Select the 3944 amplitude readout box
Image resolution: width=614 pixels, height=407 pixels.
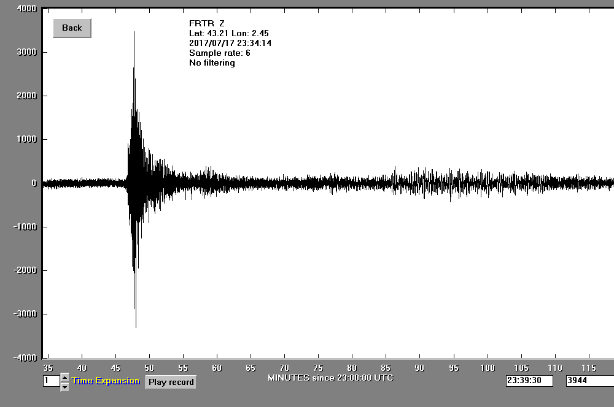[x=589, y=381]
